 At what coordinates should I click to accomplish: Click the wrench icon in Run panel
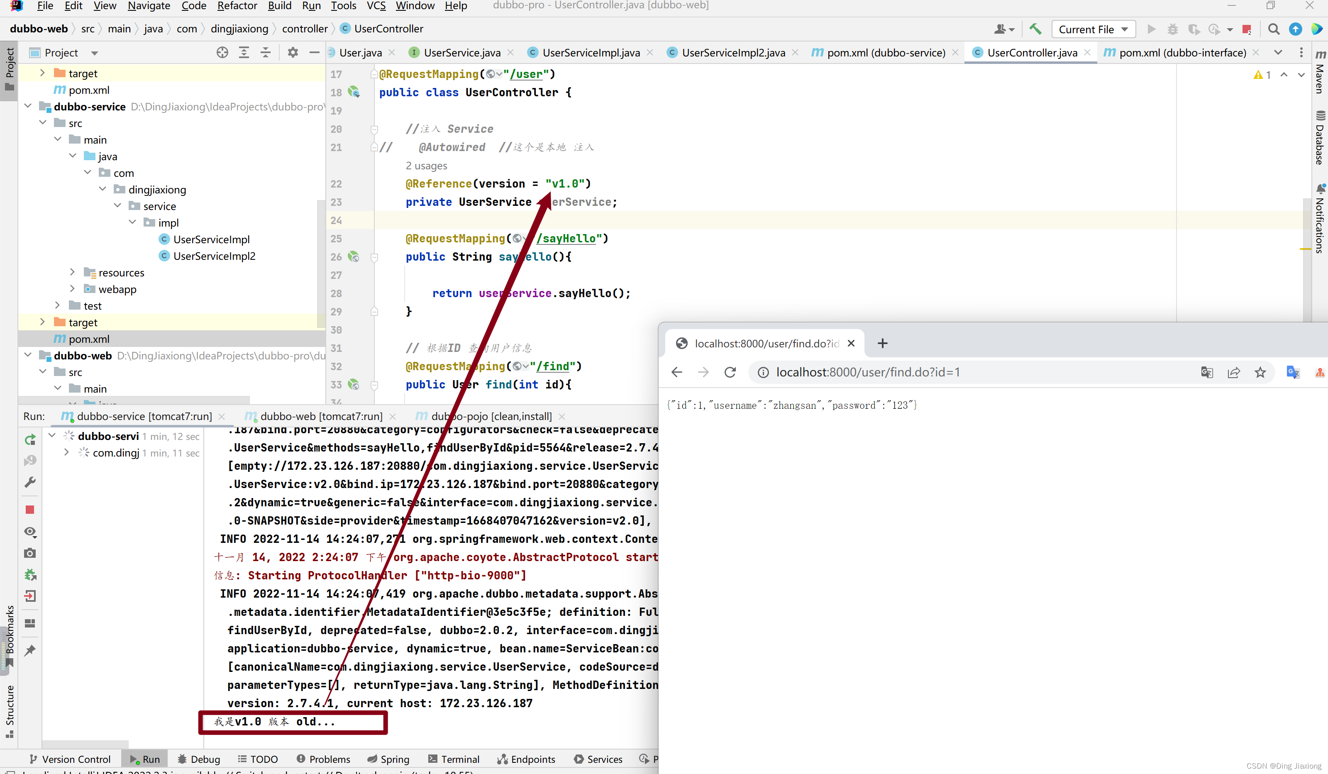click(x=30, y=481)
